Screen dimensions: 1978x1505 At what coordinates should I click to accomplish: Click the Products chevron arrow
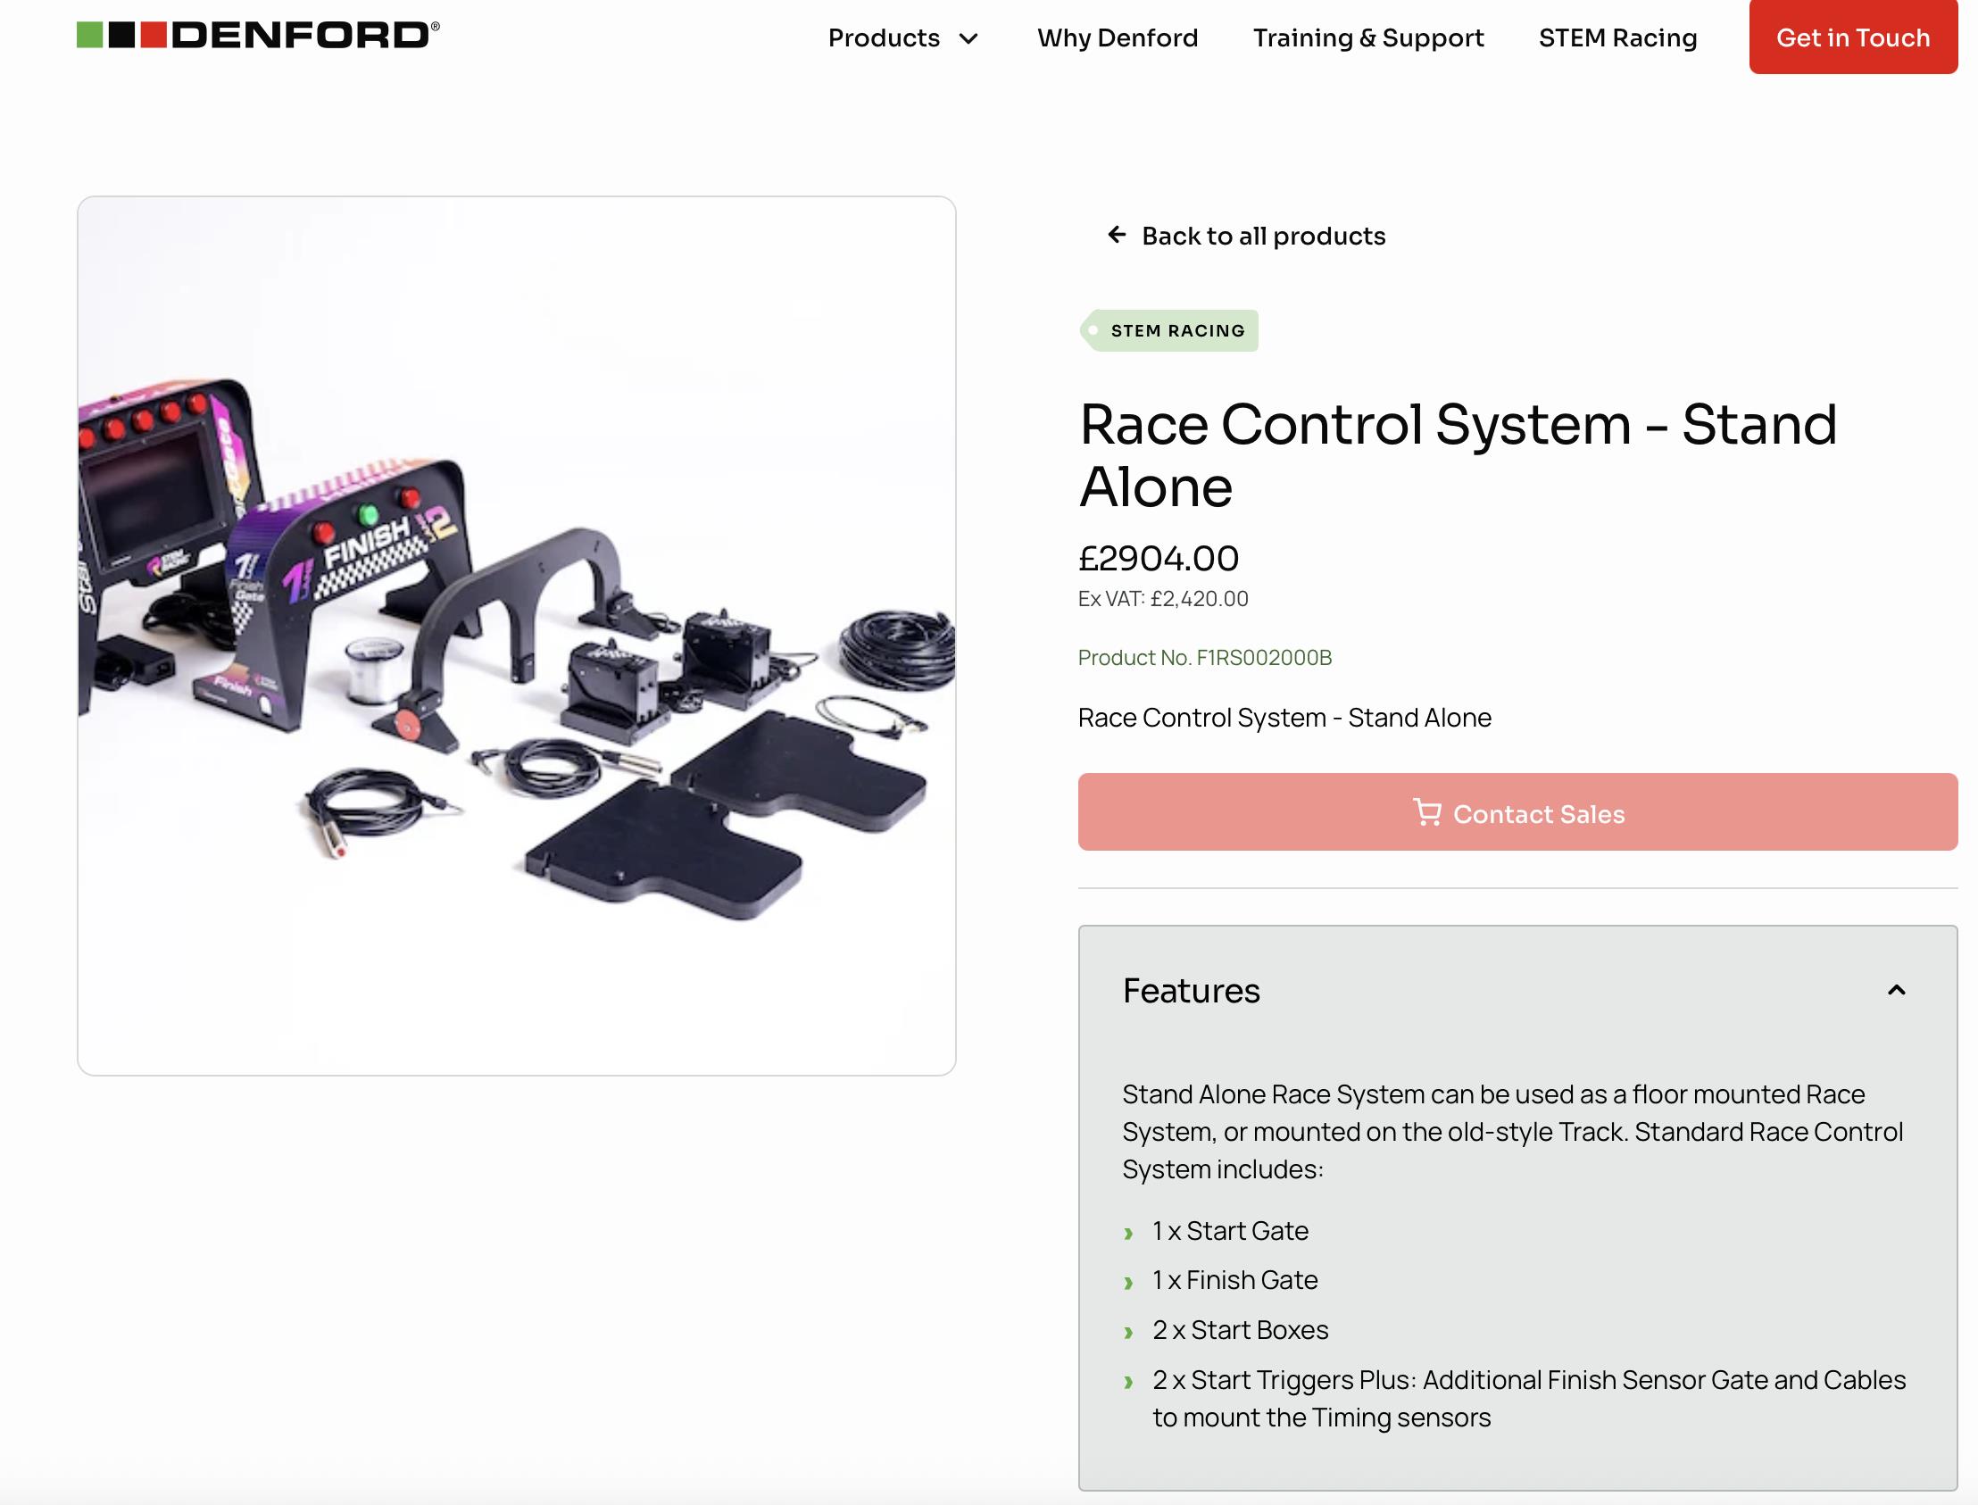tap(968, 38)
